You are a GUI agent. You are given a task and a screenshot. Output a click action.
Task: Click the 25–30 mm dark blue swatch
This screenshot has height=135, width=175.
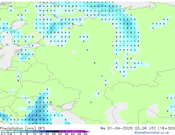coord(56,131)
